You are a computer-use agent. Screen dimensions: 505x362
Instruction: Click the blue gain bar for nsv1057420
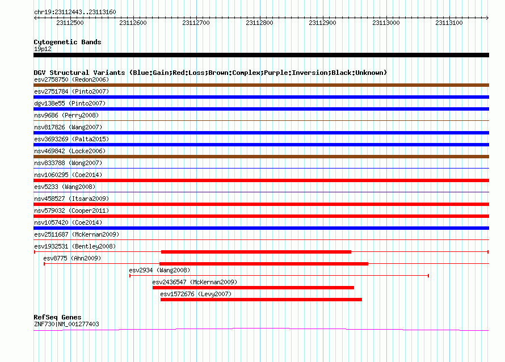tap(261, 228)
